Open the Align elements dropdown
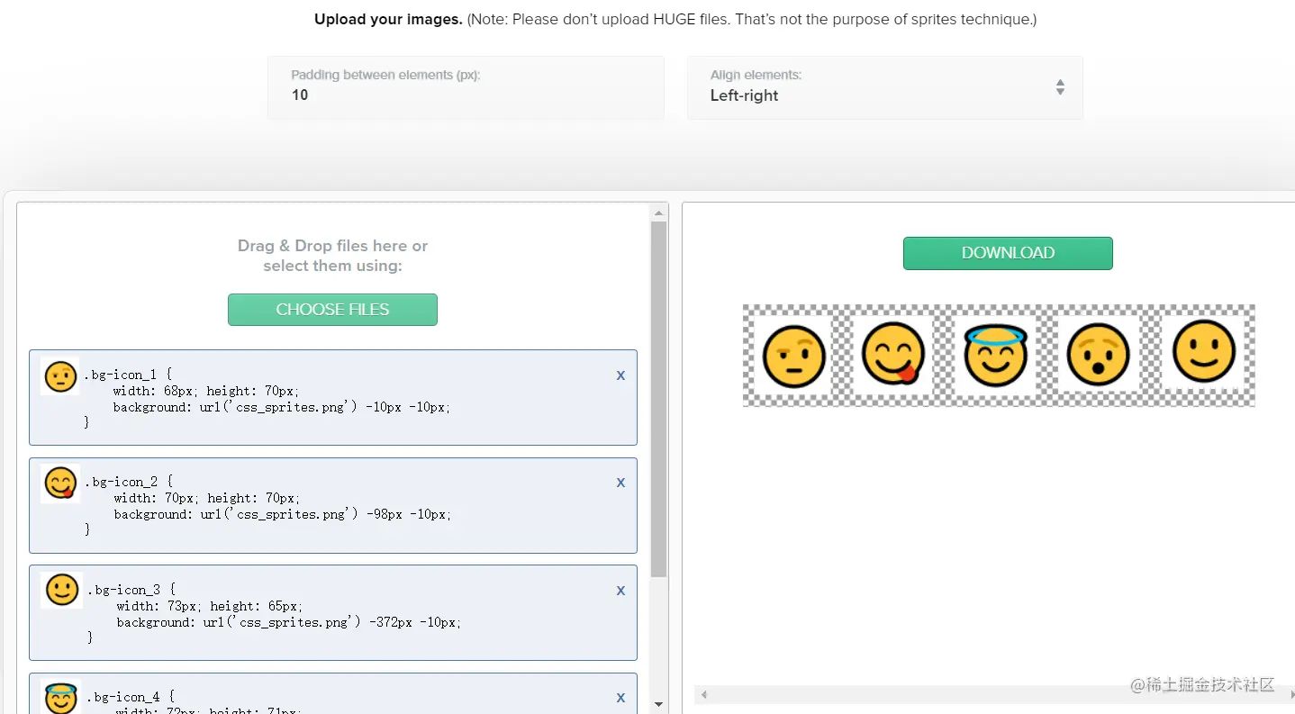 coord(884,87)
